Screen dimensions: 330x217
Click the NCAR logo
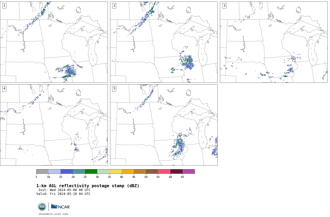pos(60,206)
